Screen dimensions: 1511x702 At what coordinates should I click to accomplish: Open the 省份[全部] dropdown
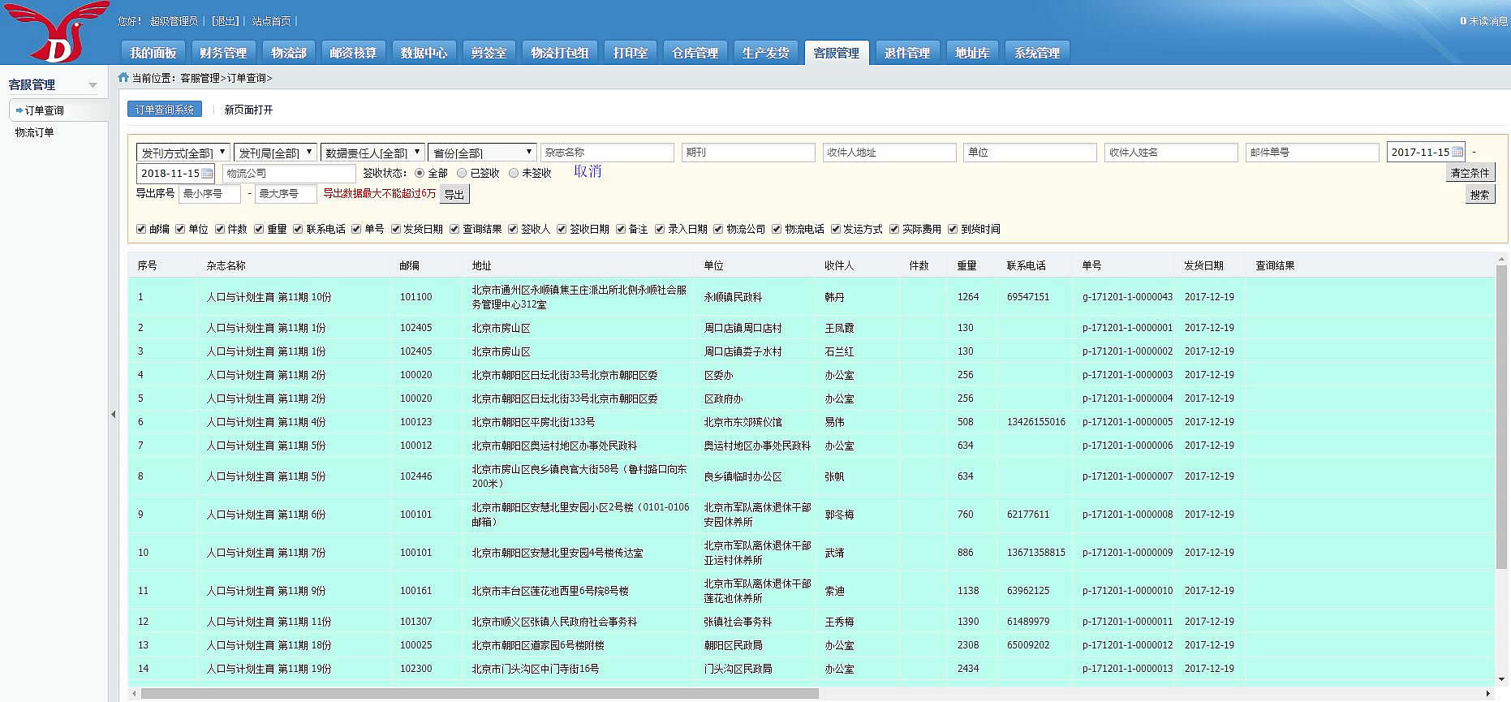click(482, 153)
